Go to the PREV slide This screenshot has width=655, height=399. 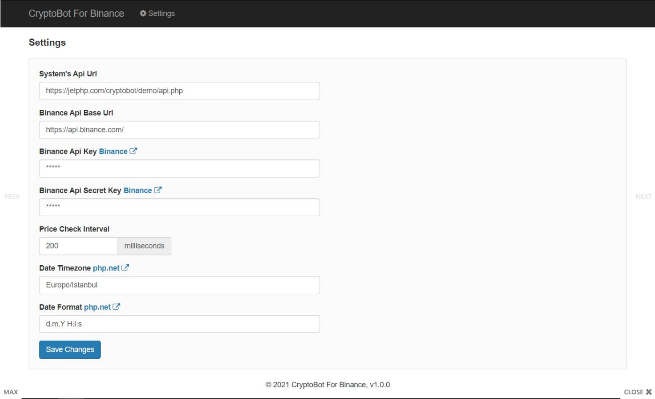(12, 196)
